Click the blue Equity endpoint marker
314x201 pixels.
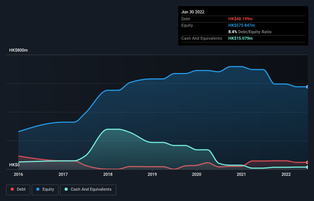[307, 87]
